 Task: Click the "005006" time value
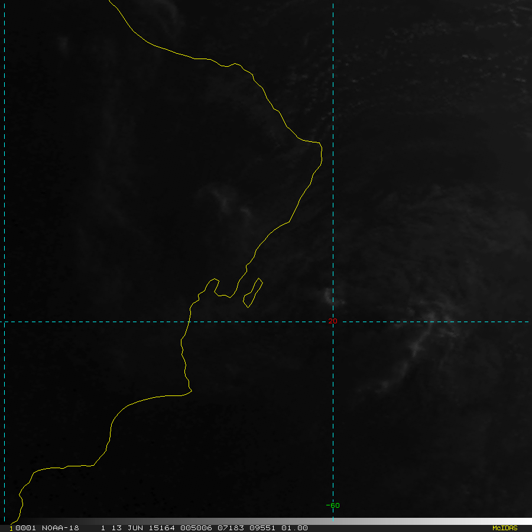(x=196, y=528)
